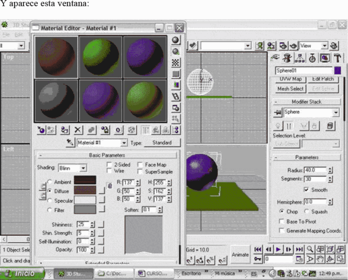Click the Zoom magnifier viewport icon
Screen dimensions: 348x280
tap(310, 250)
